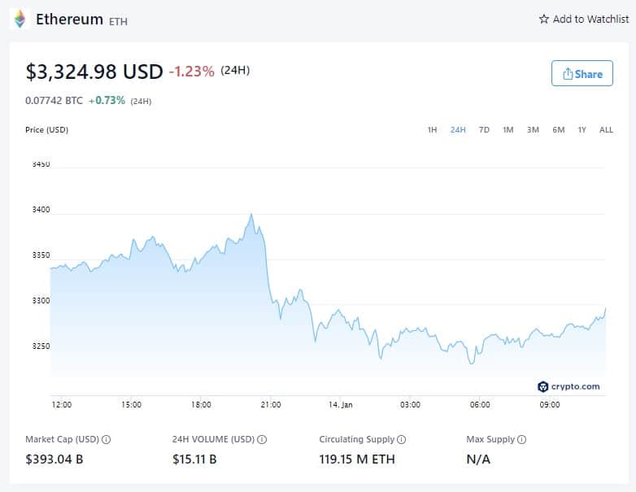Click the 24H VOLUME (USD) label
This screenshot has height=492, width=636.
coord(213,439)
